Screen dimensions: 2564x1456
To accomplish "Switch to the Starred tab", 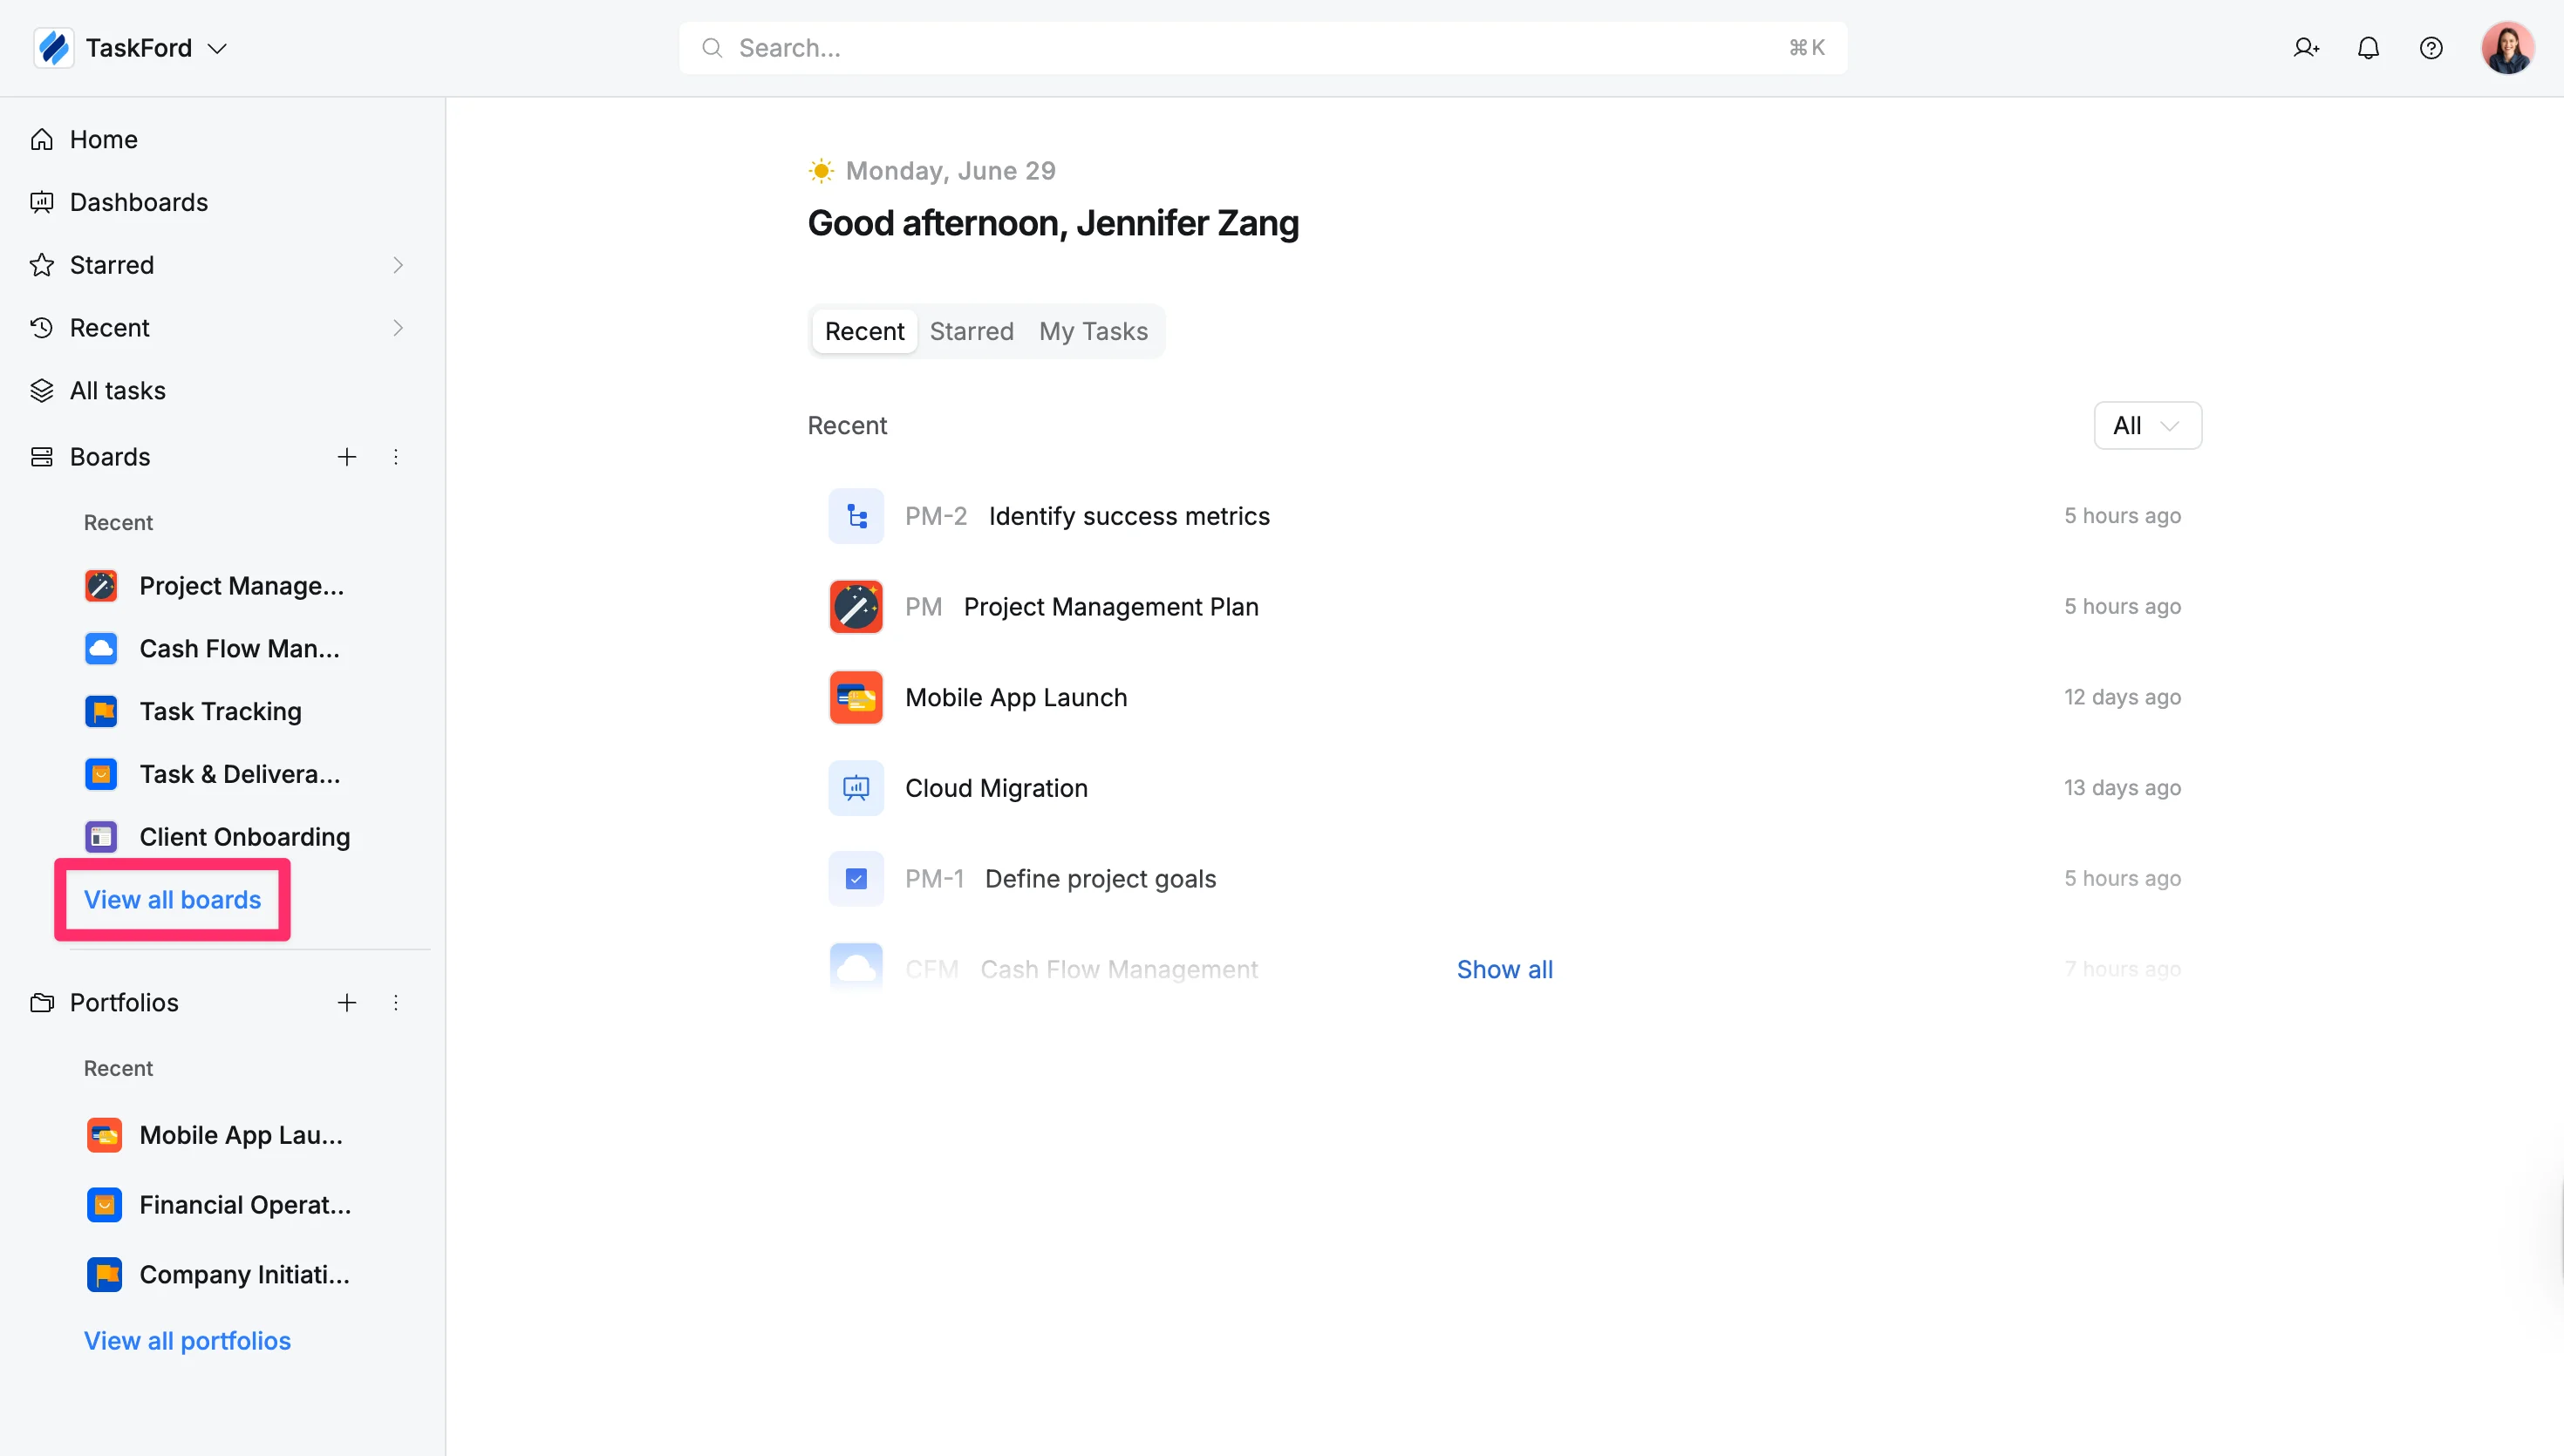I will click(x=971, y=331).
